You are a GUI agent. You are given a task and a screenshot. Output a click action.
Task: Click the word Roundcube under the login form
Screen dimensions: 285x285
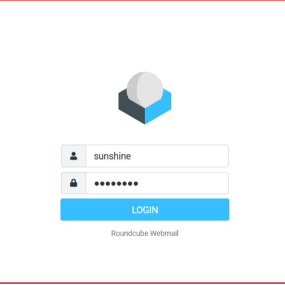tap(130, 233)
